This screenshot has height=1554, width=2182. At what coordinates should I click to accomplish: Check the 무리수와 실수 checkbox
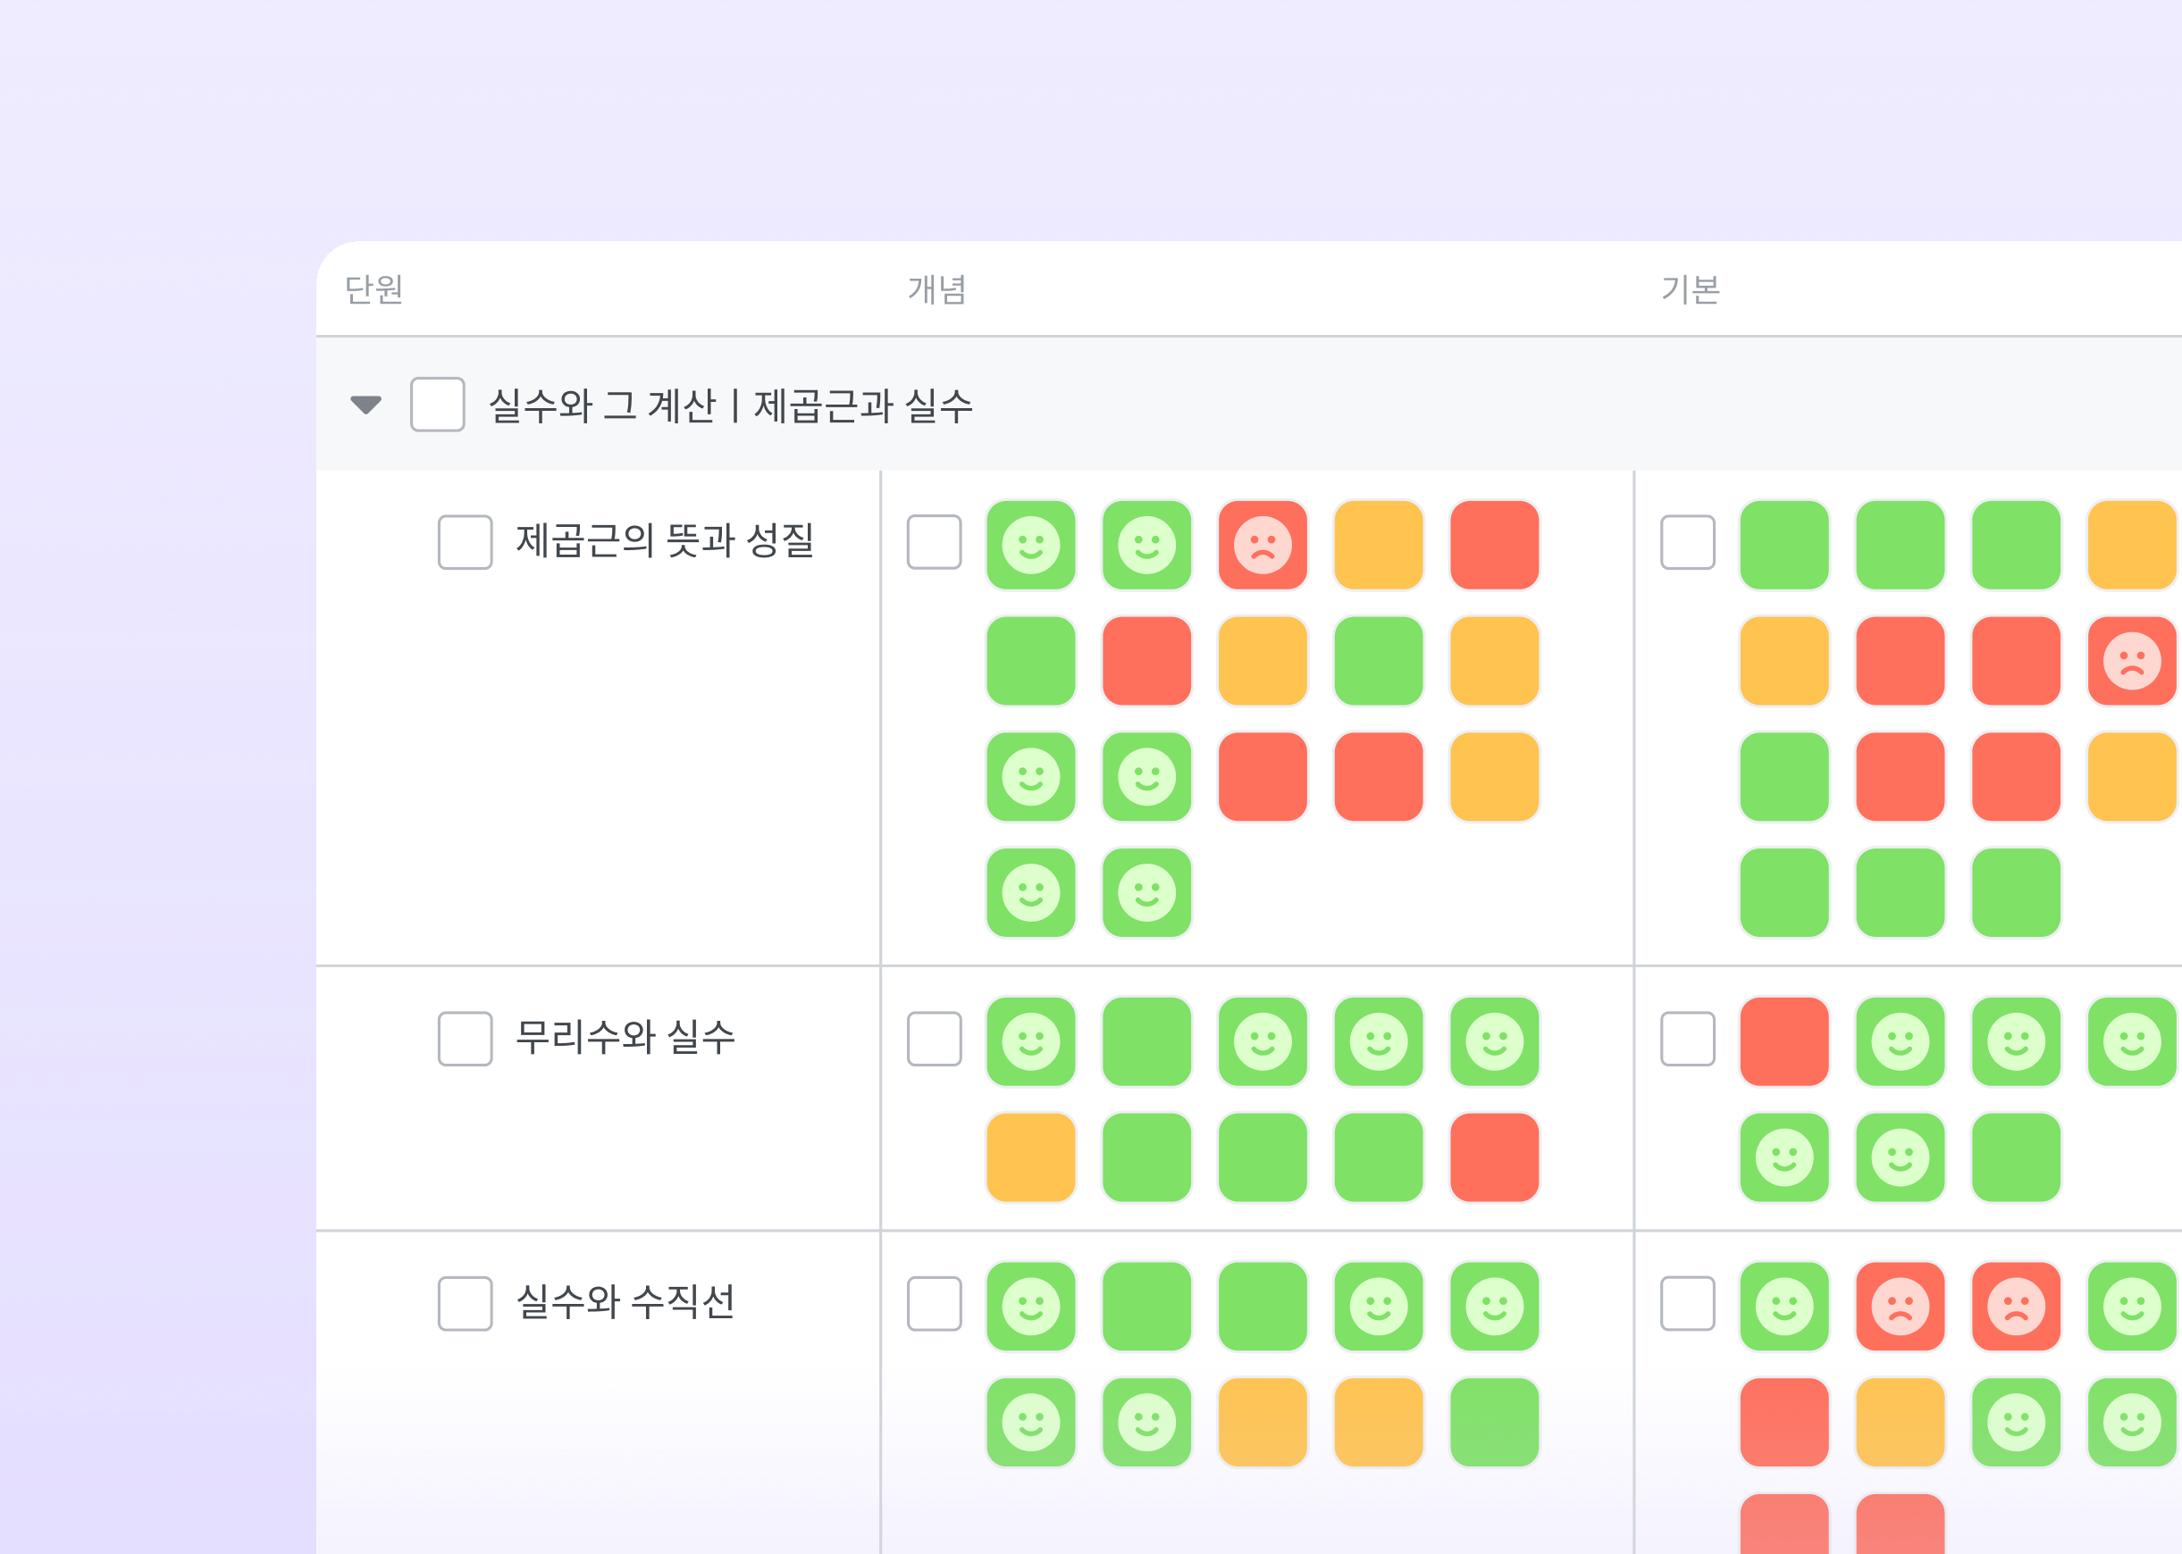coord(466,1038)
